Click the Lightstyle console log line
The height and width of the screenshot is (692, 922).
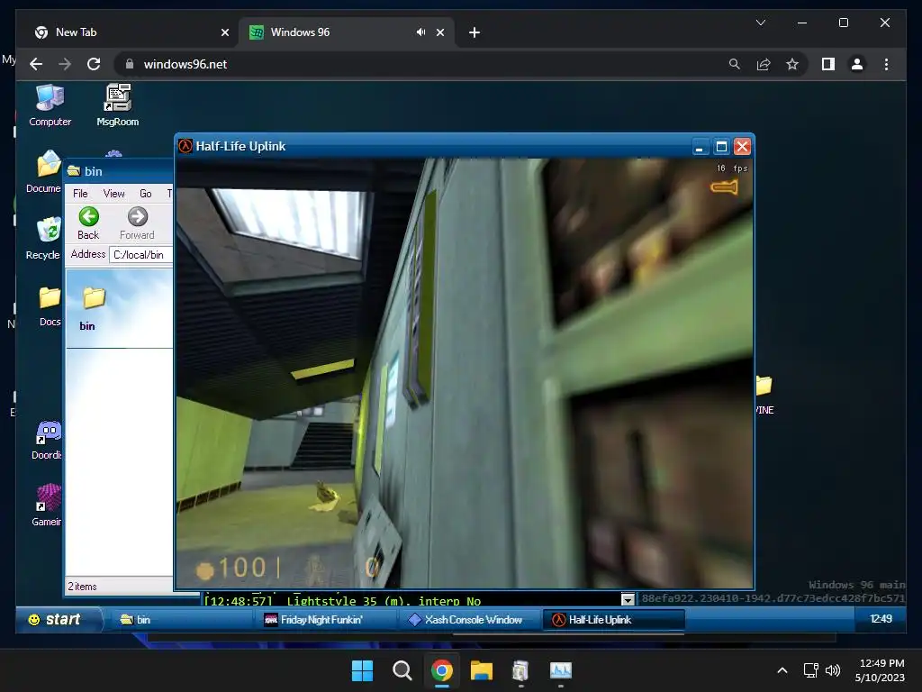342,601
